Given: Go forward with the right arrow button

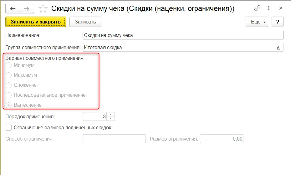Looking at the screenshot, I should (x=27, y=8).
